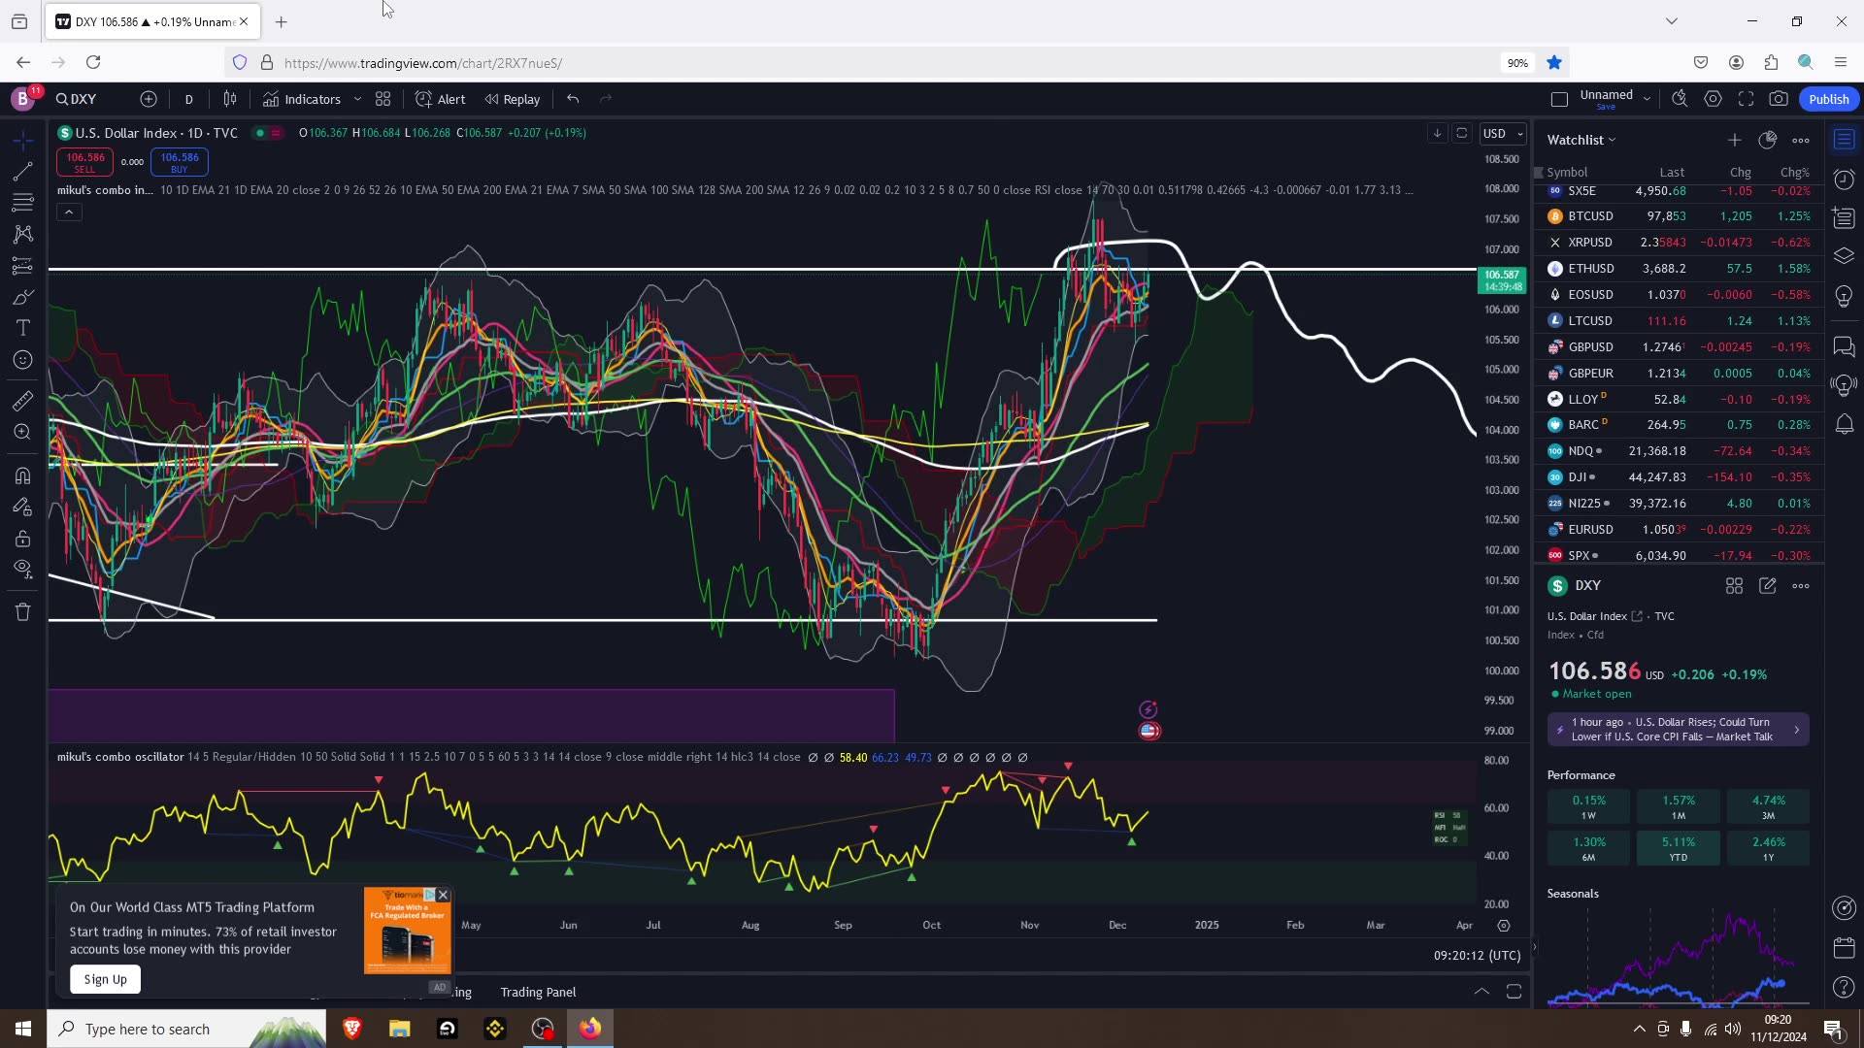The height and width of the screenshot is (1048, 1864).
Task: Toggle magnet mode tool
Action: pos(22,475)
